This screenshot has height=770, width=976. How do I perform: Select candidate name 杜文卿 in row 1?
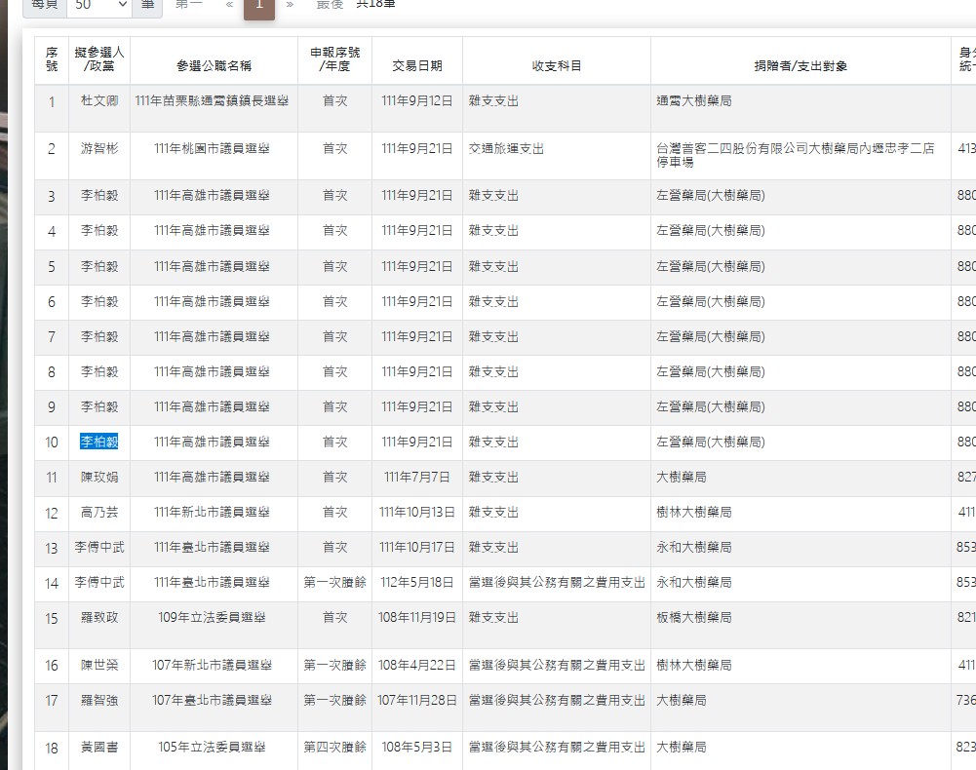click(99, 100)
